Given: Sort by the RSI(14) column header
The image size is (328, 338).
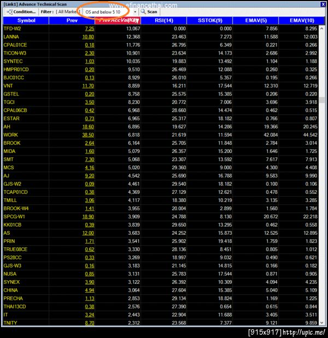Looking at the screenshot, I should click(164, 21).
